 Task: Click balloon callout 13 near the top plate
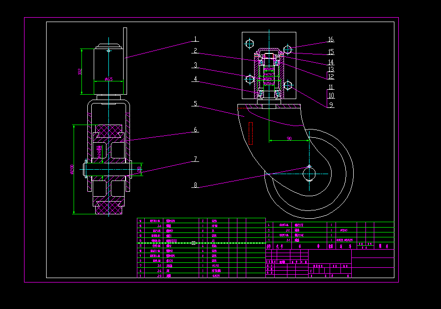(x=330, y=69)
